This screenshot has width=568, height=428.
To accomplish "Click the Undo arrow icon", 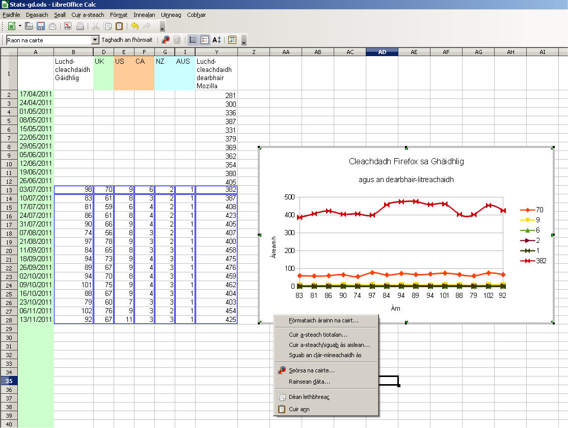I will pyautogui.click(x=135, y=26).
